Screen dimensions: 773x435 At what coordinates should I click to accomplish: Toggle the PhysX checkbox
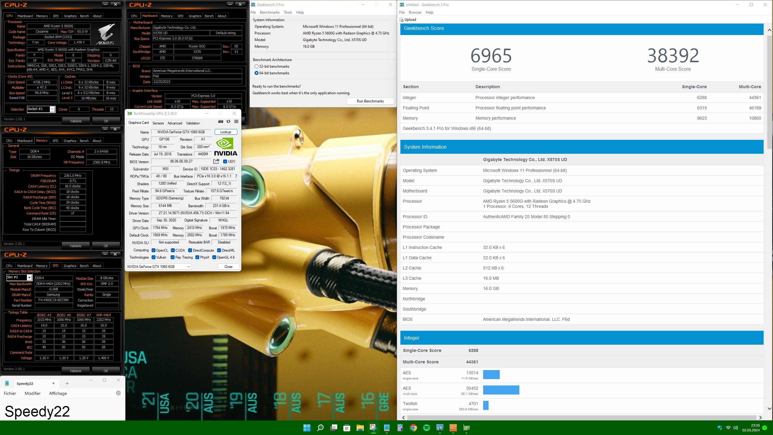tap(197, 257)
